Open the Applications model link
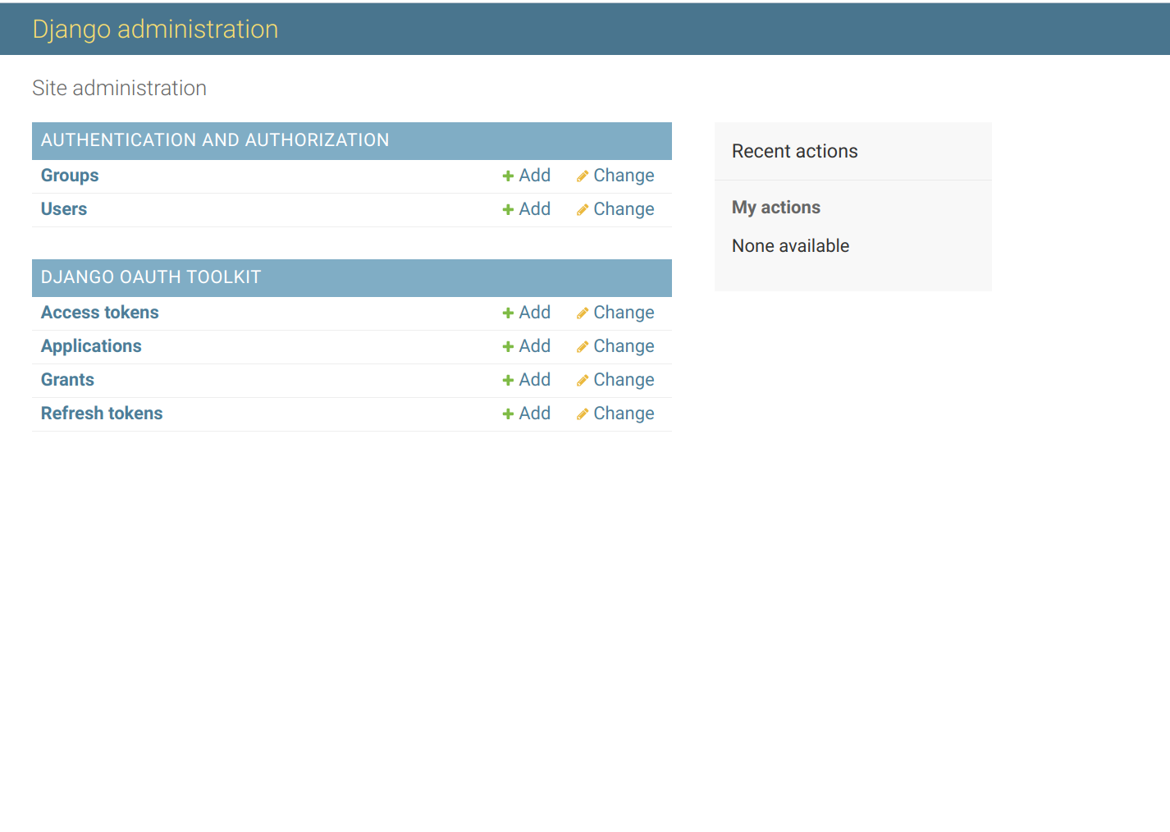Screen dimensions: 1170x832 (x=91, y=346)
